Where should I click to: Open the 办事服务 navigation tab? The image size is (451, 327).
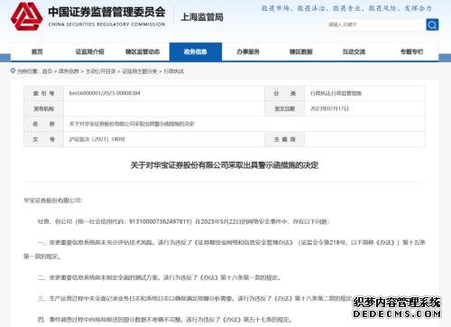tap(248, 51)
